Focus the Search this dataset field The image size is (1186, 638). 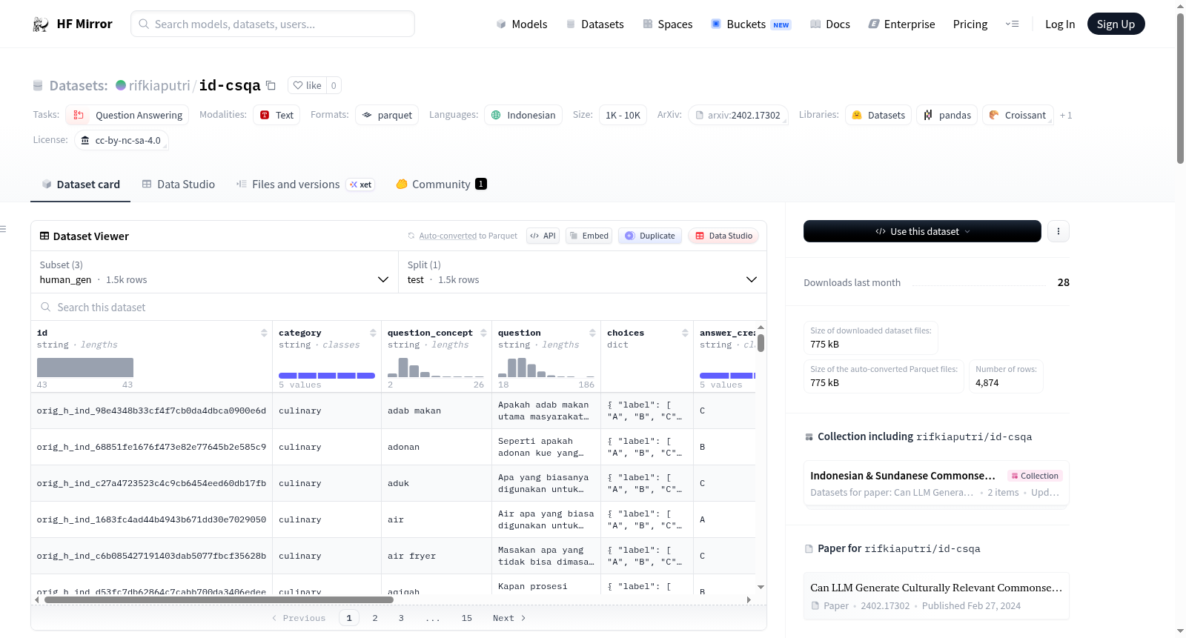coord(399,307)
